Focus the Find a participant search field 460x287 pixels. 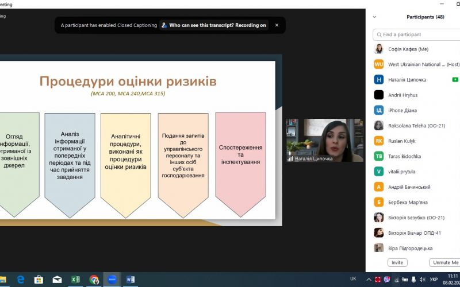pyautogui.click(x=416, y=34)
